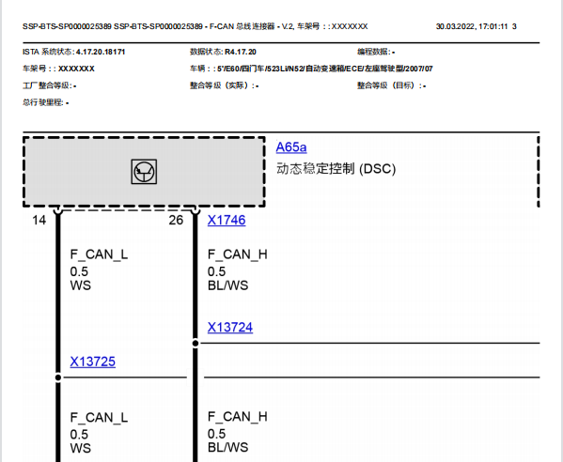Open connector link X1746
The width and height of the screenshot is (563, 462).
[x=227, y=220]
